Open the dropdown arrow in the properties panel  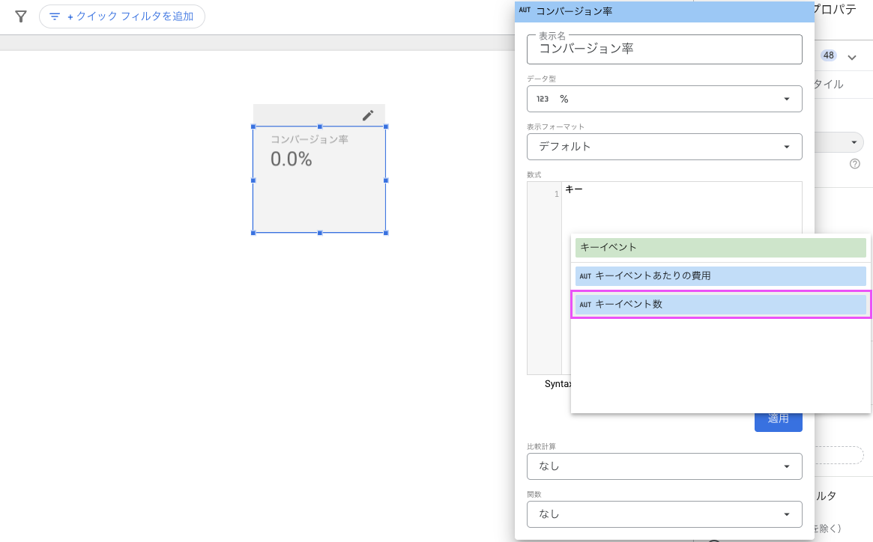coord(854,142)
